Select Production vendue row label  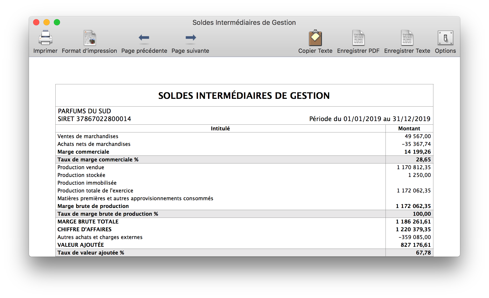click(x=81, y=167)
